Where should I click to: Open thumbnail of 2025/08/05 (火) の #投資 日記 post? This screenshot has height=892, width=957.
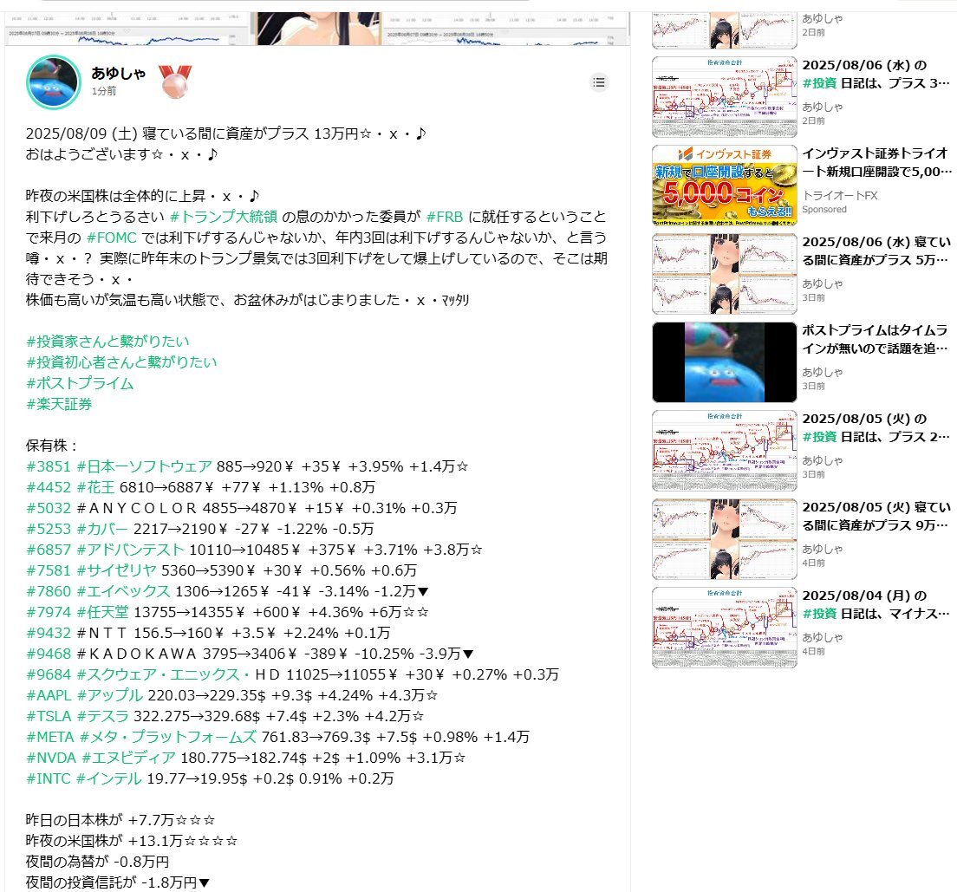(x=725, y=451)
